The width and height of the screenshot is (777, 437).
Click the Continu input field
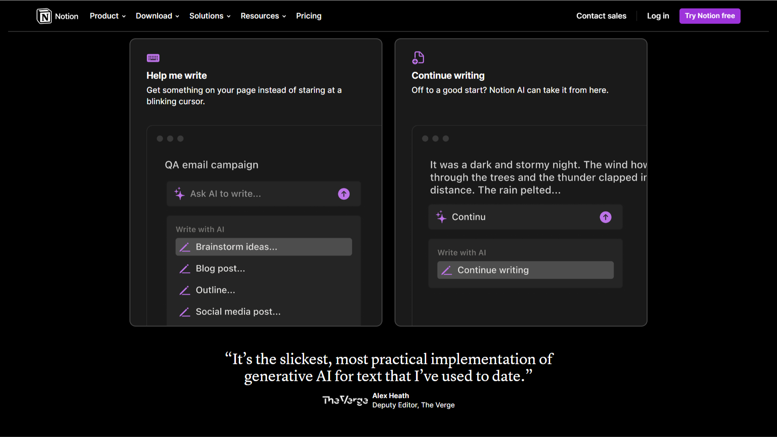tap(526, 217)
